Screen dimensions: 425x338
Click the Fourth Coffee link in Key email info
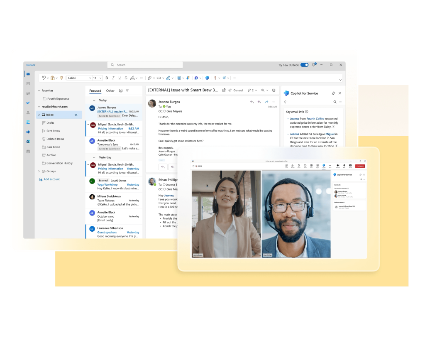click(315, 118)
